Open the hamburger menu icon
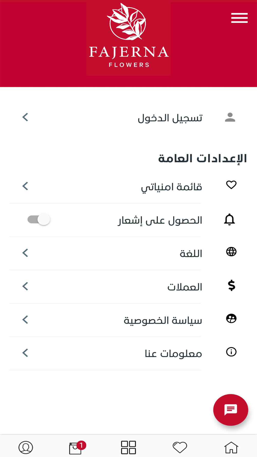 point(239,18)
